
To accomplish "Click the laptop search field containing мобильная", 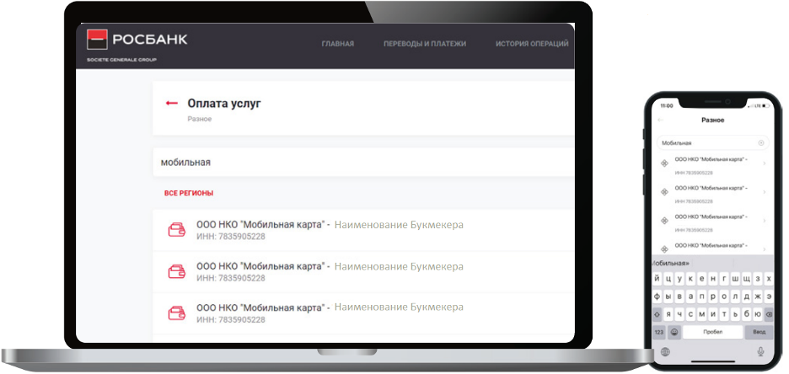I will [x=363, y=163].
